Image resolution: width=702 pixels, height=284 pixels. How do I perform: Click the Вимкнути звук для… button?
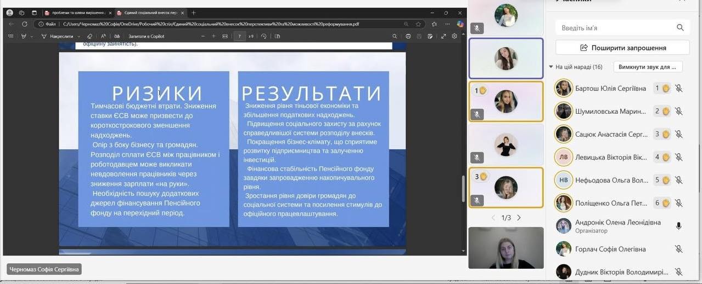648,67
